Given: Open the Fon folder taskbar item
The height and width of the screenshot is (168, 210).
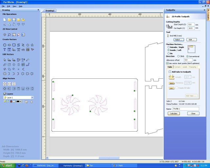Looking at the screenshot, I should pyautogui.click(x=98, y=166).
